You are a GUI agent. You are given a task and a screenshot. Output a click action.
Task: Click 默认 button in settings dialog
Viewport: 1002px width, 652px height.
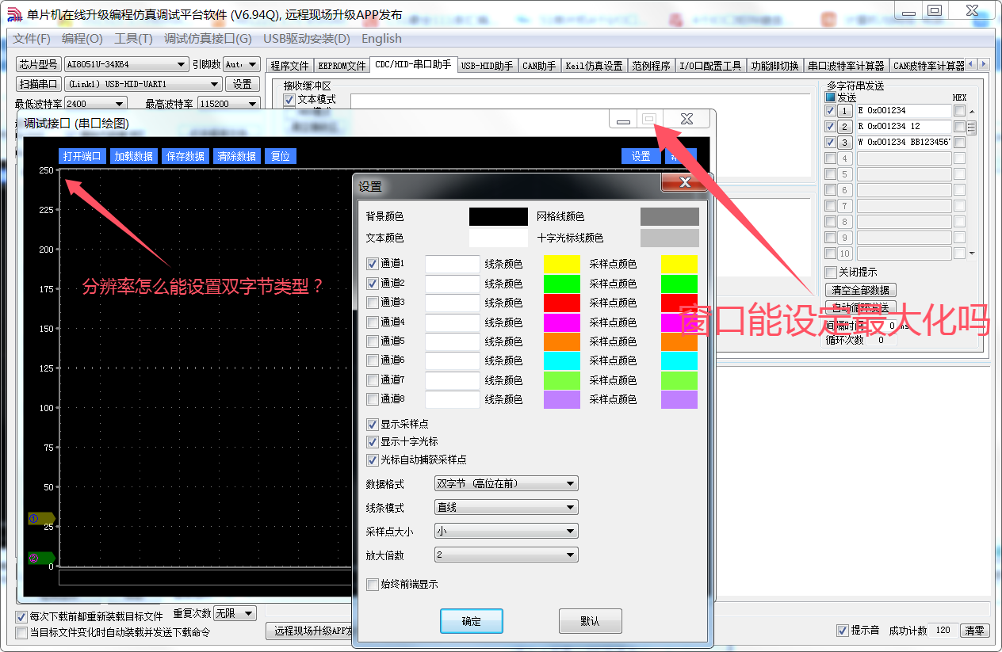pos(590,621)
